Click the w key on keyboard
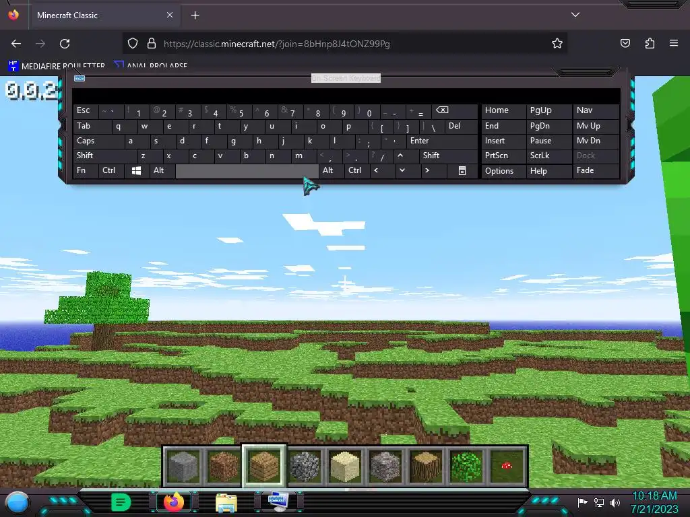The width and height of the screenshot is (690, 517). pyautogui.click(x=149, y=126)
